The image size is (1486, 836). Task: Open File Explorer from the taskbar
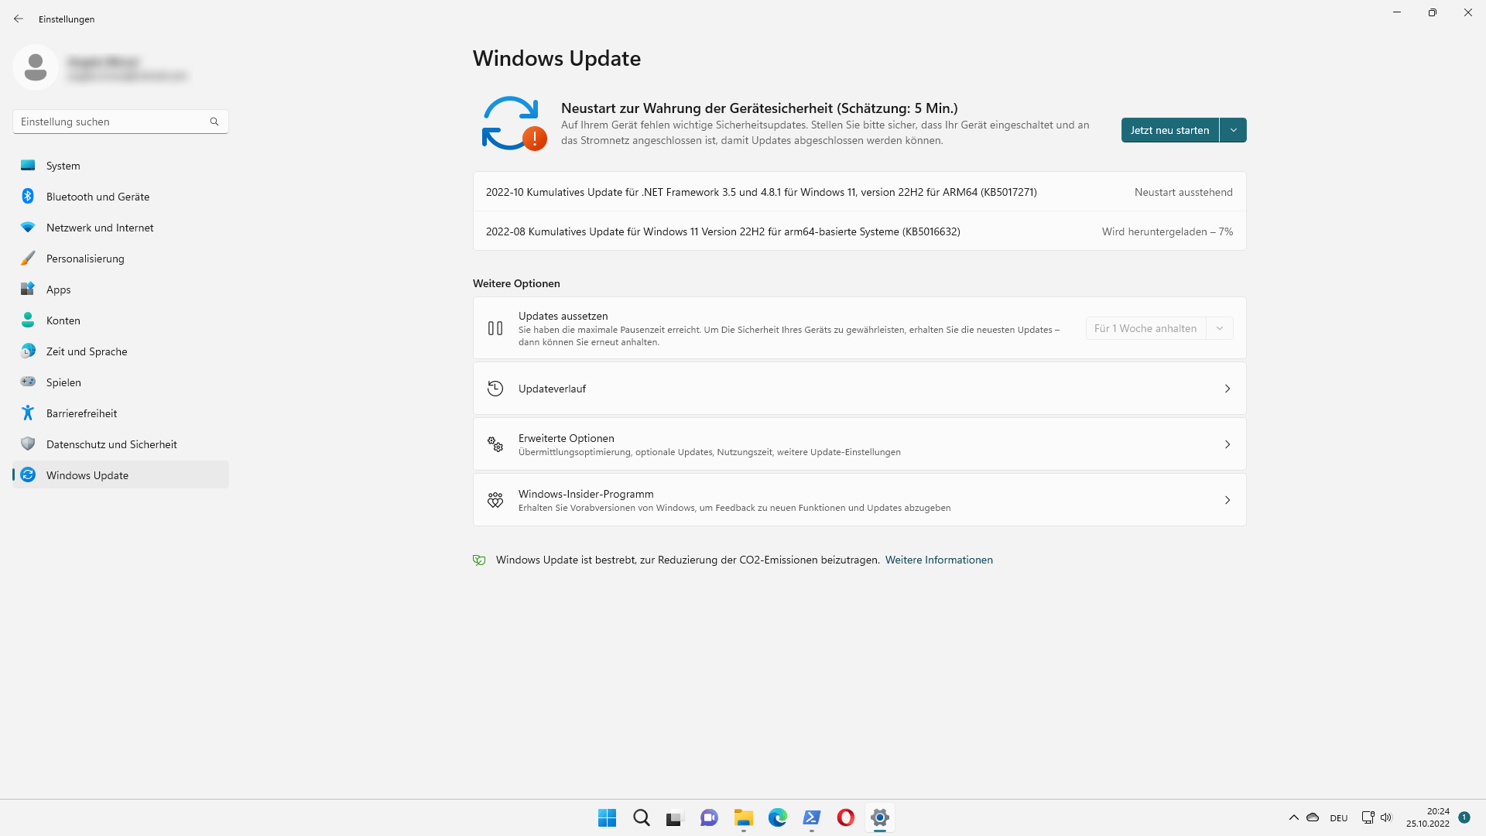click(x=743, y=817)
